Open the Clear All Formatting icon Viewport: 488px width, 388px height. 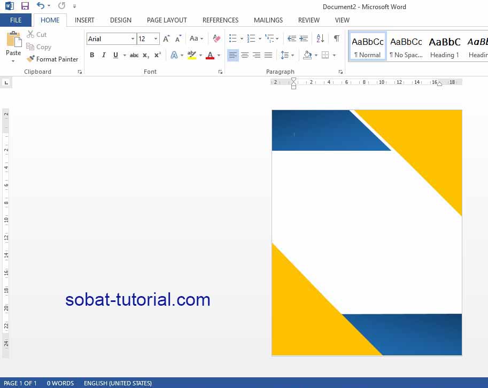pyautogui.click(x=216, y=38)
